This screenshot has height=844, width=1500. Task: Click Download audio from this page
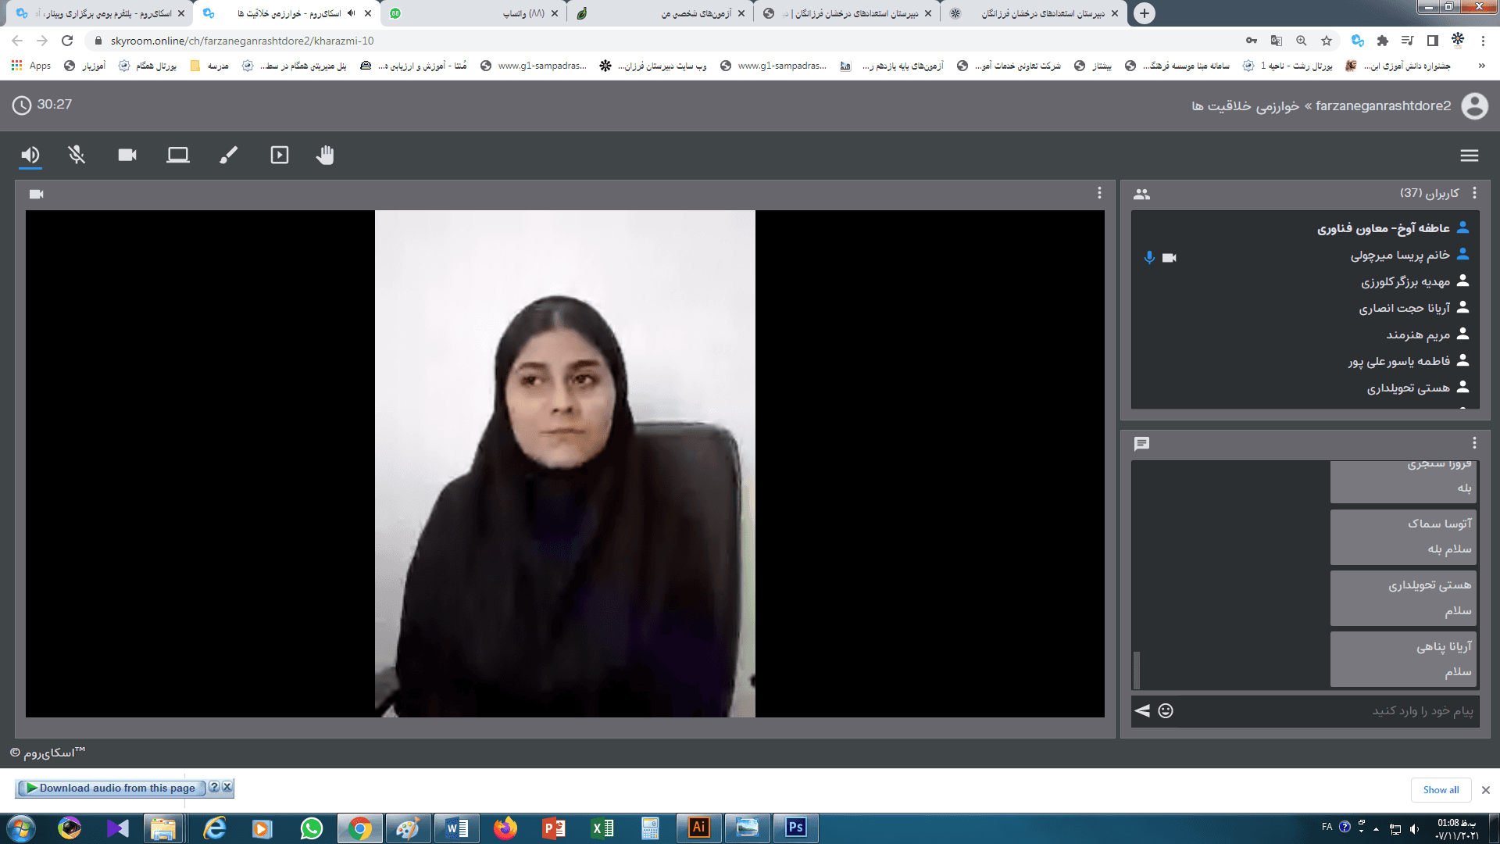pyautogui.click(x=111, y=788)
